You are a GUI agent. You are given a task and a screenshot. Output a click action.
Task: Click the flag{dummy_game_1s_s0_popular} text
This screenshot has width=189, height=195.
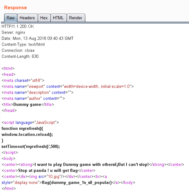click(77, 183)
